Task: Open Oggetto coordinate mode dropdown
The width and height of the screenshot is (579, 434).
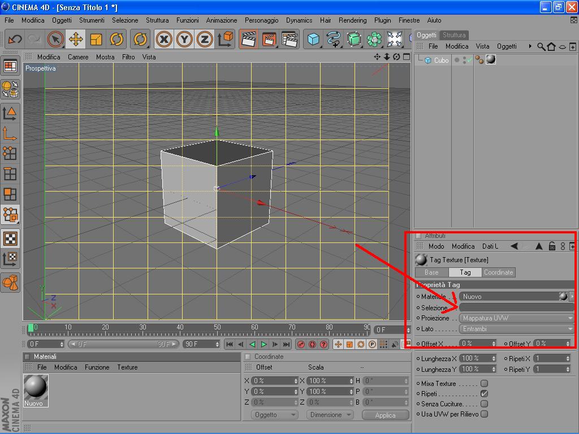Action: (x=275, y=415)
